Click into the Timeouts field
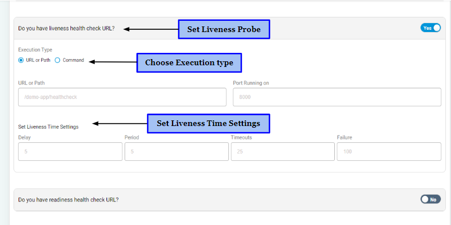This screenshot has height=225, width=451. point(282,152)
